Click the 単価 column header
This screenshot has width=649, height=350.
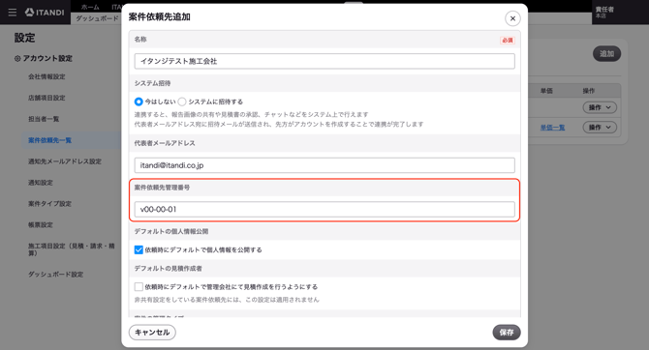(x=546, y=91)
